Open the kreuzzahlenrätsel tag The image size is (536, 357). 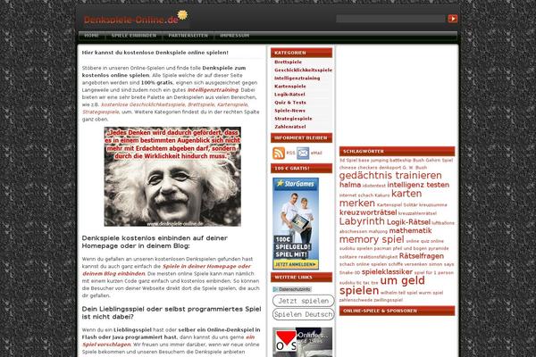click(417, 213)
